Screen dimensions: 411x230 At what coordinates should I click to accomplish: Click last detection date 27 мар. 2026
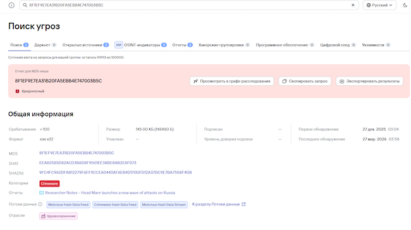pyautogui.click(x=374, y=139)
